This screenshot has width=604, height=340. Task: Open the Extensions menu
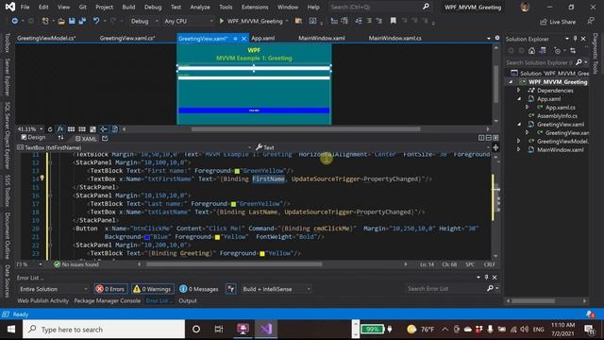[x=255, y=7]
